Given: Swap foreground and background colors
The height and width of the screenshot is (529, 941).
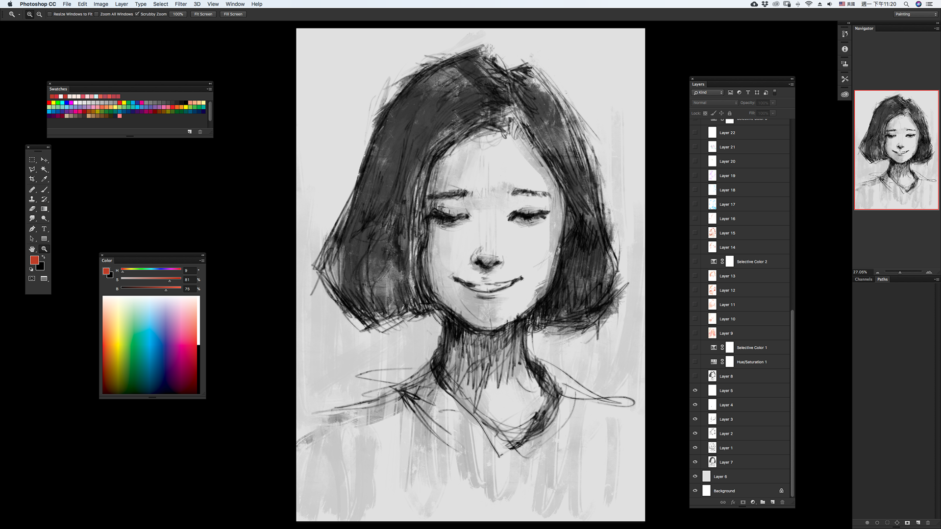Looking at the screenshot, I should click(x=44, y=257).
